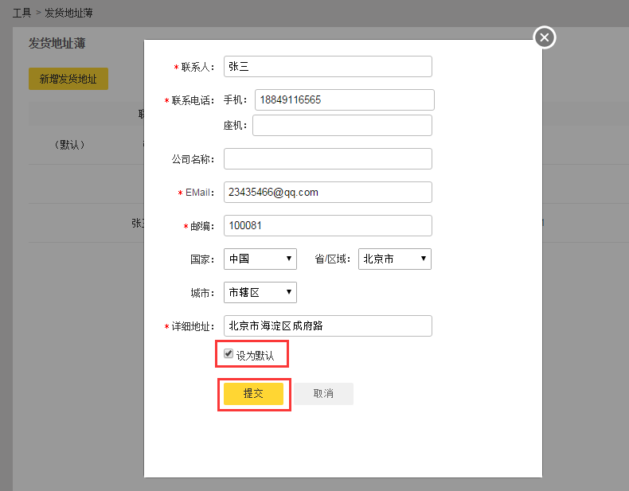
Task: Click 发货地址薄 in the breadcrumb
Action: [68, 14]
